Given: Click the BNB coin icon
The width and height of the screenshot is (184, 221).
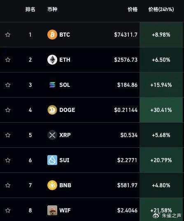Looking at the screenshot, I should (52, 185).
